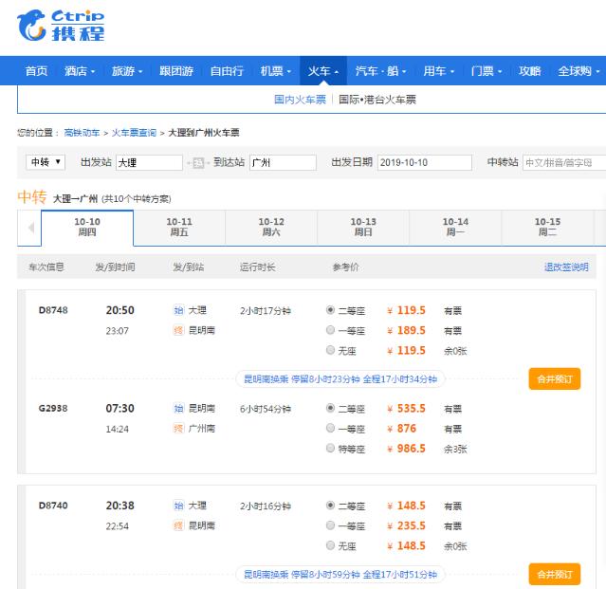Click the ¥535.5 price for G2938
The image size is (606, 589).
[407, 409]
